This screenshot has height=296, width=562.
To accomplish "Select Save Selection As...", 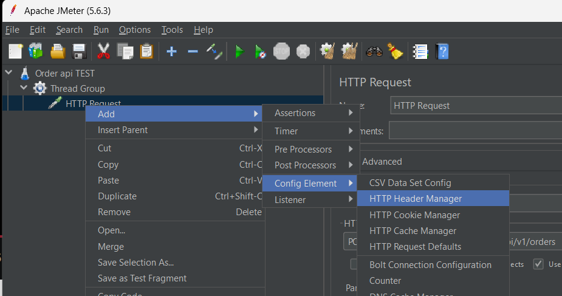I will click(x=174, y=263).
